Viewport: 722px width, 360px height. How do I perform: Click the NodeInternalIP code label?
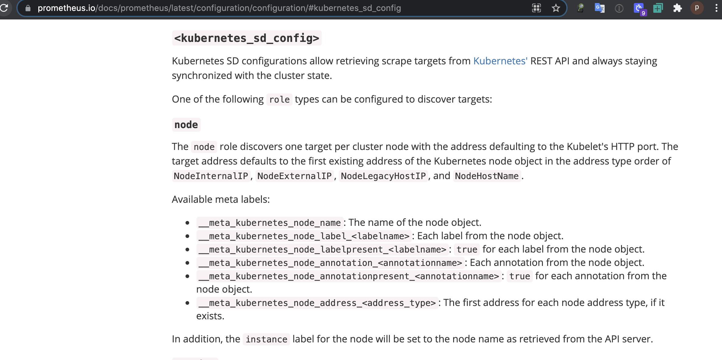pyautogui.click(x=211, y=176)
